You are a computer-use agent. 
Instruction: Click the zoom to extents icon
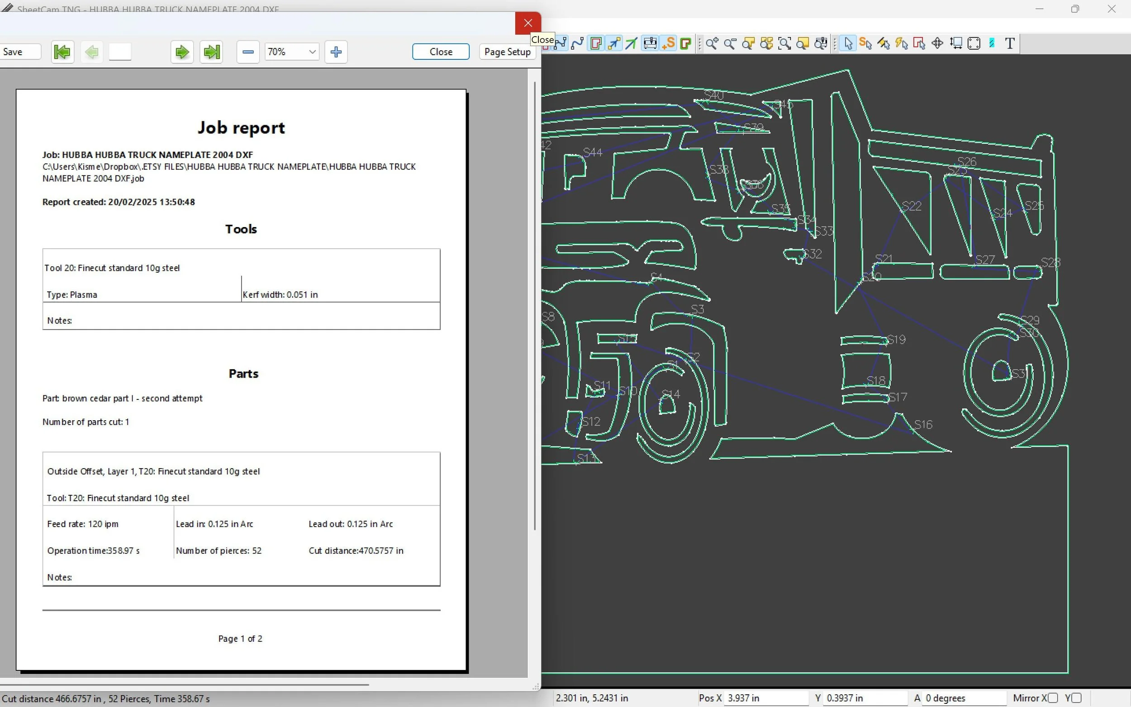point(784,43)
